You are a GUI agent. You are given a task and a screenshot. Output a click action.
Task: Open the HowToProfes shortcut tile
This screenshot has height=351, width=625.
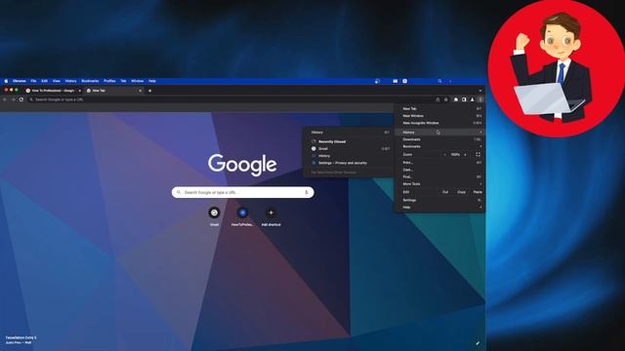point(242,216)
